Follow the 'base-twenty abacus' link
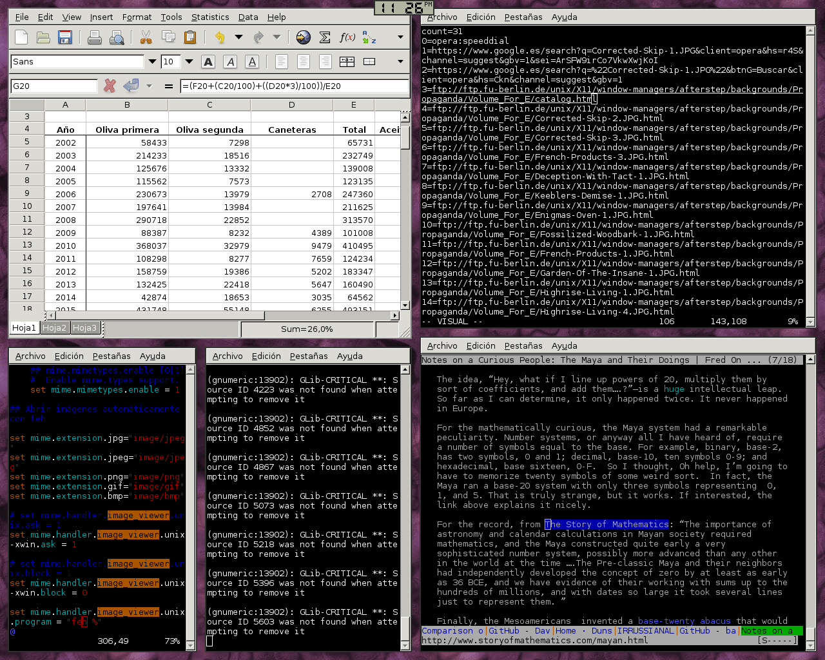This screenshot has width=825, height=660. (684, 621)
